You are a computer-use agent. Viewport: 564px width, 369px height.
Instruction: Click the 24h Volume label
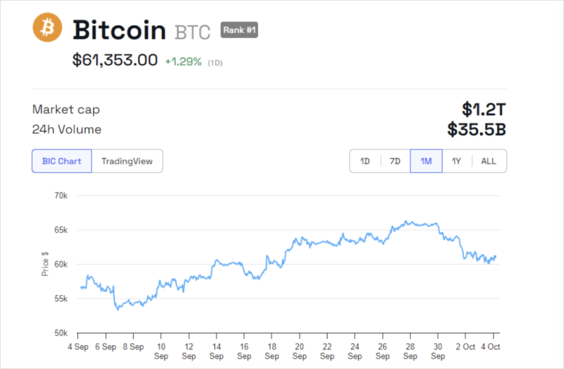(67, 129)
